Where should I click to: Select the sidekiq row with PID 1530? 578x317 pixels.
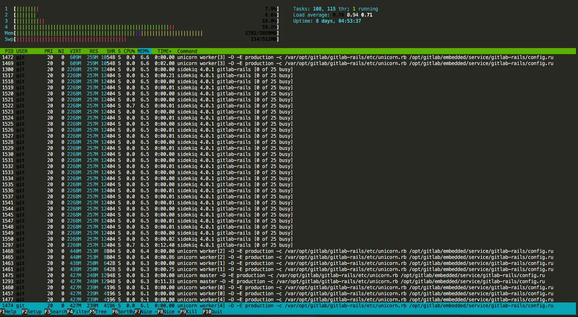(x=289, y=154)
